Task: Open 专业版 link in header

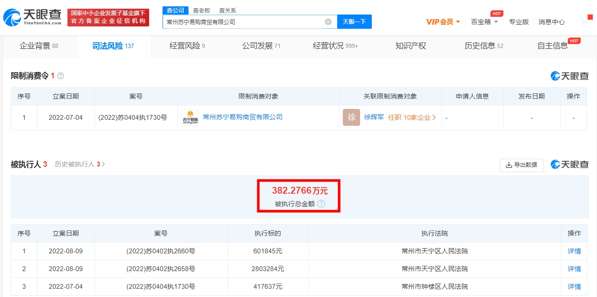Action: [x=519, y=22]
